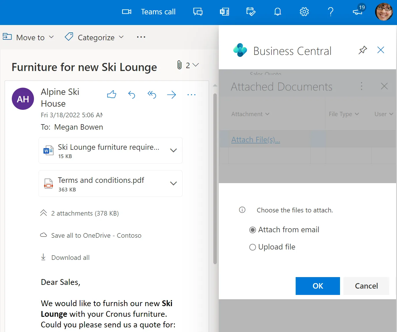Collapse the 2 attachments list
Screen dimensions: 397x332
click(x=43, y=213)
